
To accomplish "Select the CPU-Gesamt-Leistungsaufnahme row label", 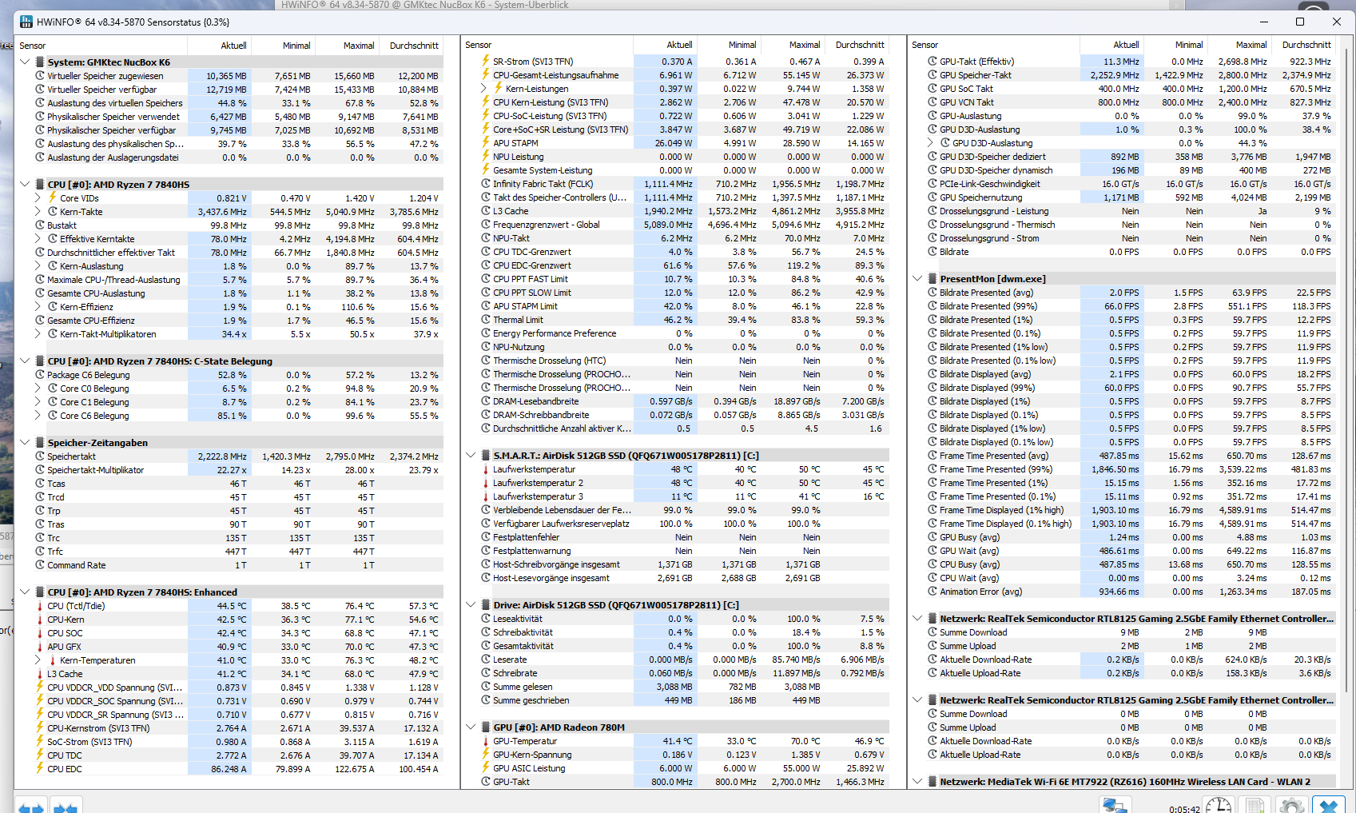I will (555, 75).
